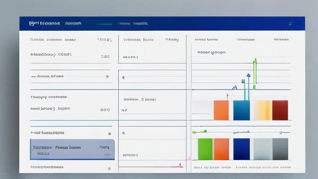Viewport: 318px width, 179px height.
Task: Open the three-dot menu on the fifth left-panel row
Action: [105, 110]
